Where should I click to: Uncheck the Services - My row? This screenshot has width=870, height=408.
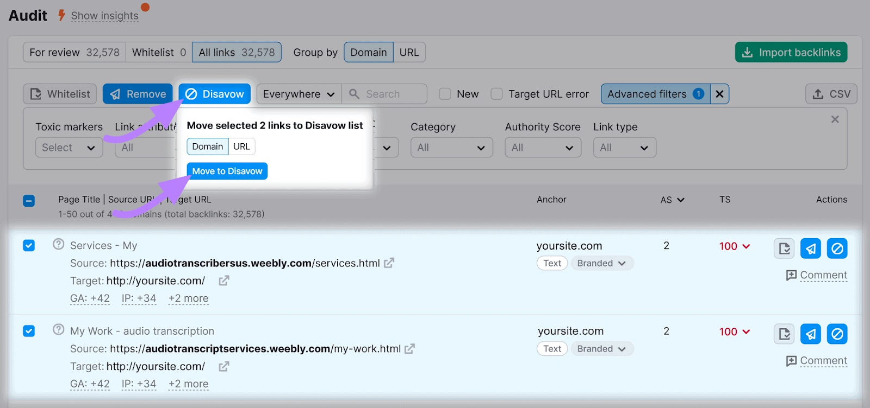[x=29, y=246]
